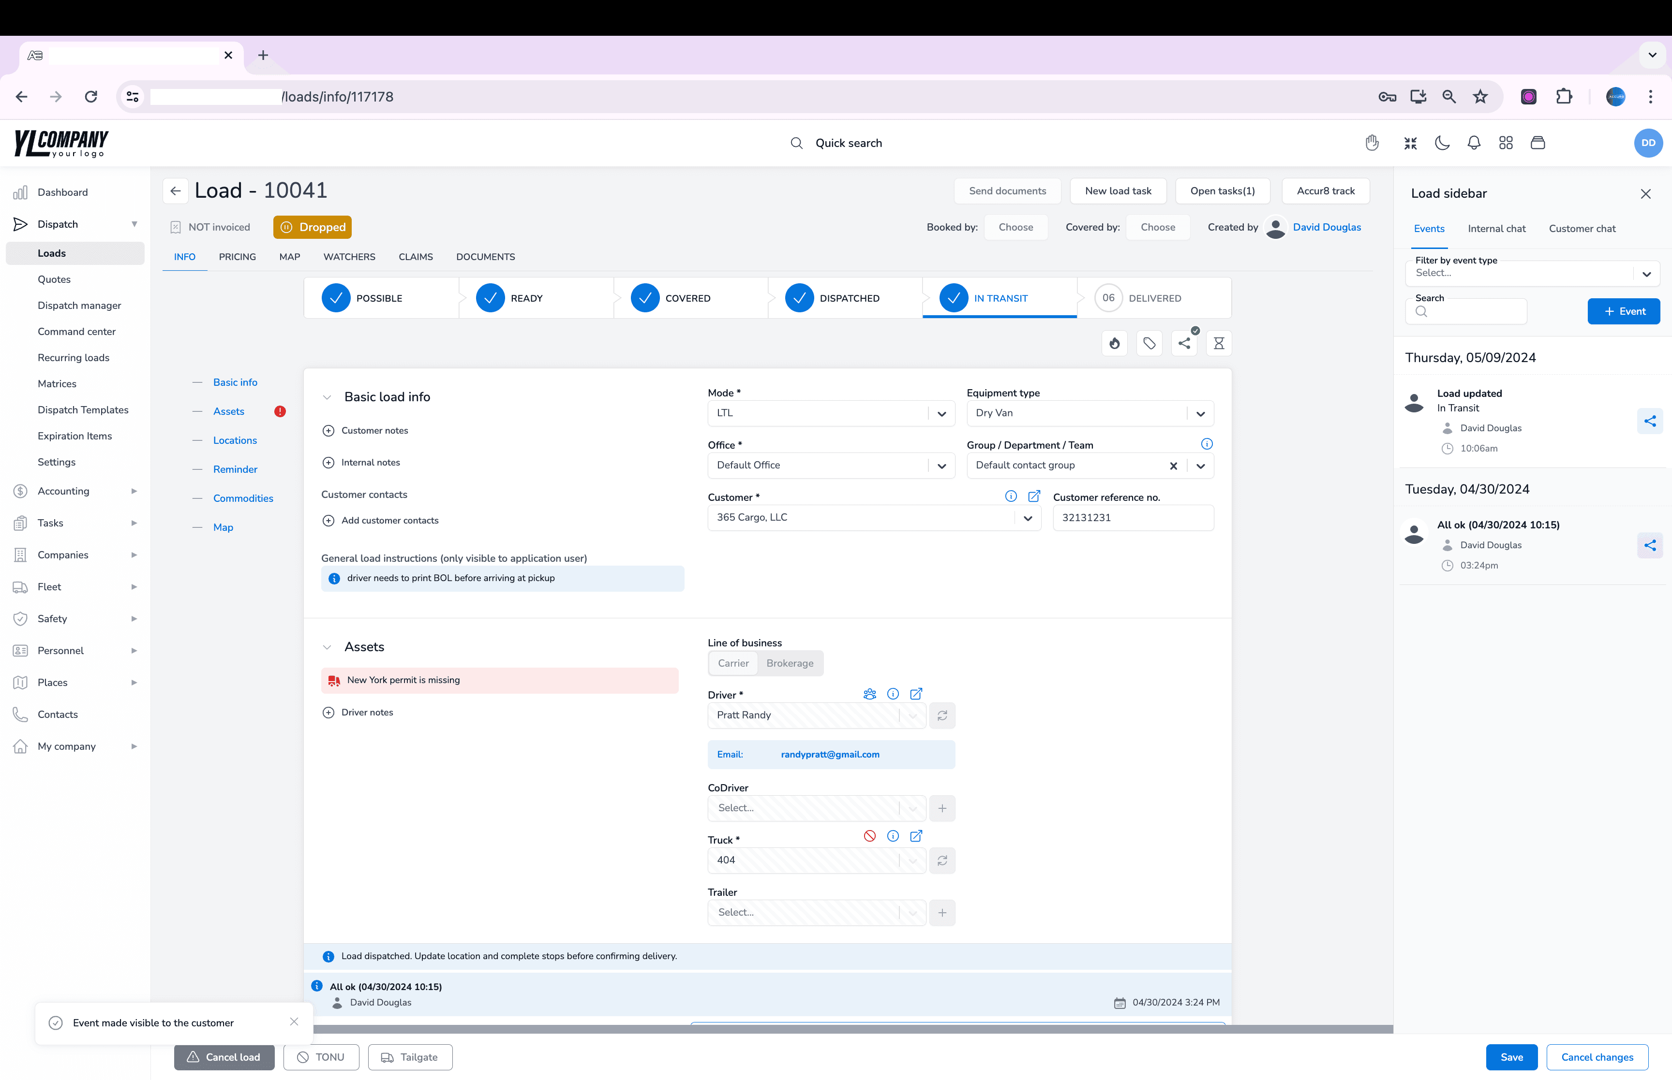Share the "All ok" event with the customer
1672x1080 pixels.
[1650, 545]
